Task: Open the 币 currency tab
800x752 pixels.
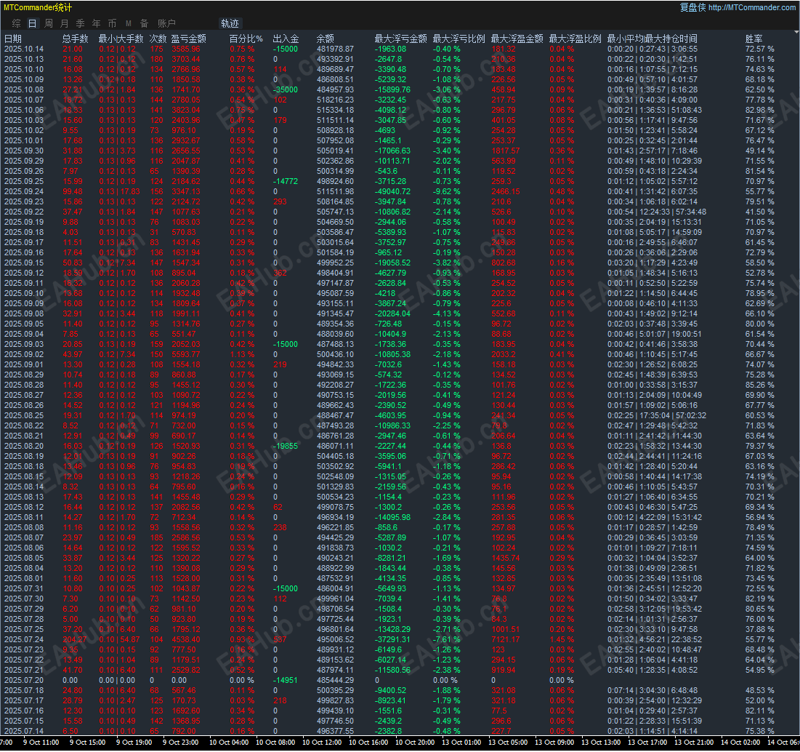Action: click(x=112, y=23)
